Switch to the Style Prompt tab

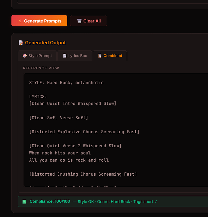pyautogui.click(x=37, y=56)
